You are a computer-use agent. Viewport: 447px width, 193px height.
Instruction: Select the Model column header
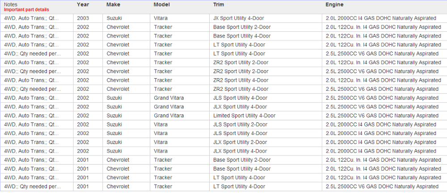161,4
